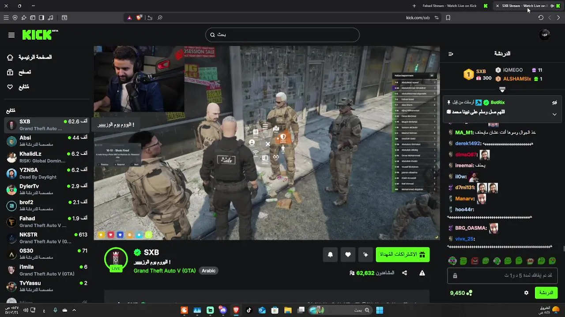This screenshot has width=565, height=317.
Task: Open OS30 channel from sidebar
Action: (47, 254)
